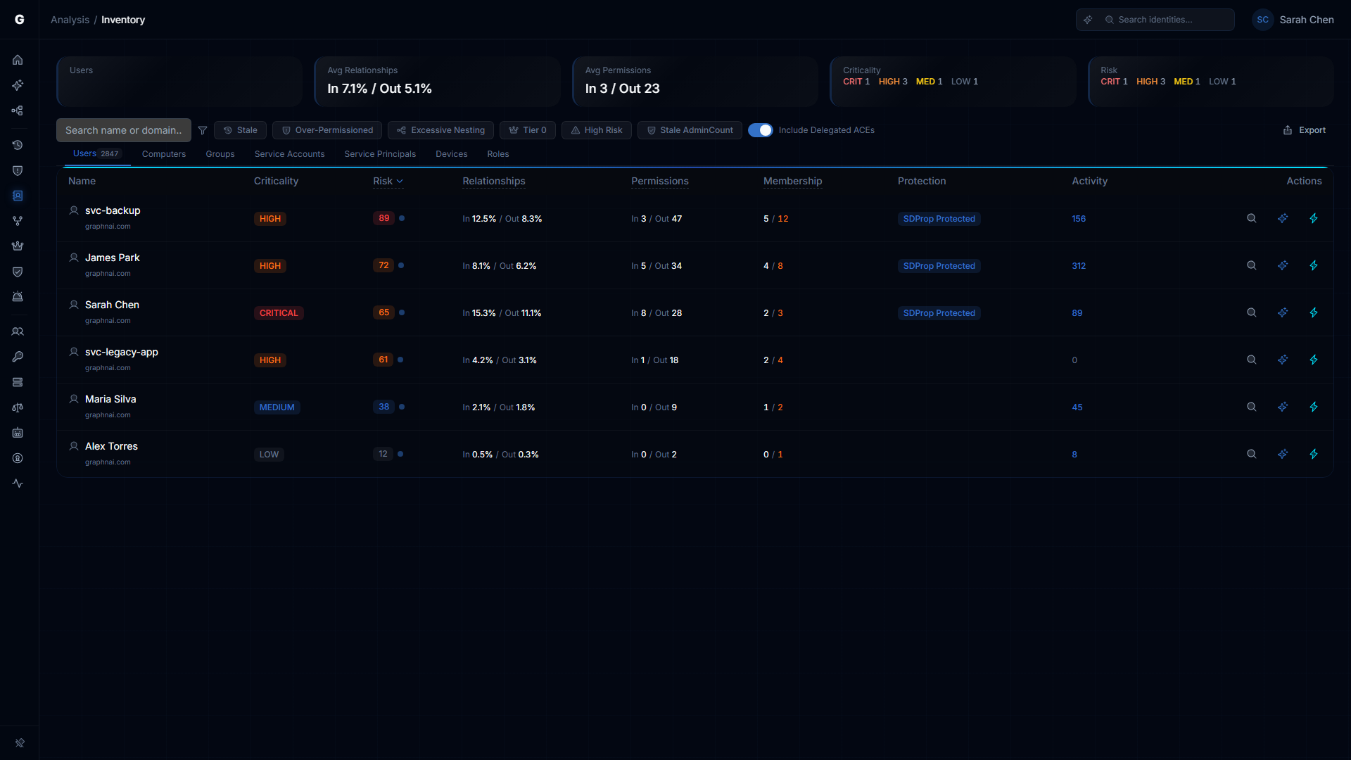Change sort order via the Risk column chevron
1351x760 pixels.
[x=400, y=181]
